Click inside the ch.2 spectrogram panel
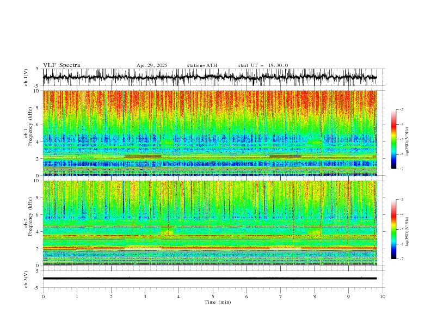431x333 pixels. point(210,223)
